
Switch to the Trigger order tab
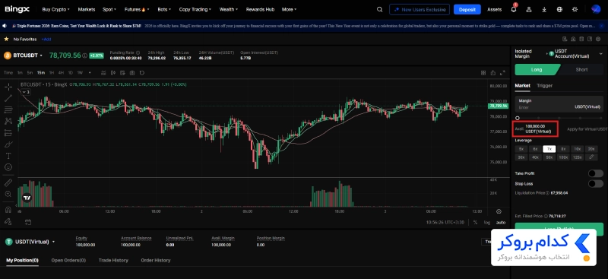(x=544, y=85)
